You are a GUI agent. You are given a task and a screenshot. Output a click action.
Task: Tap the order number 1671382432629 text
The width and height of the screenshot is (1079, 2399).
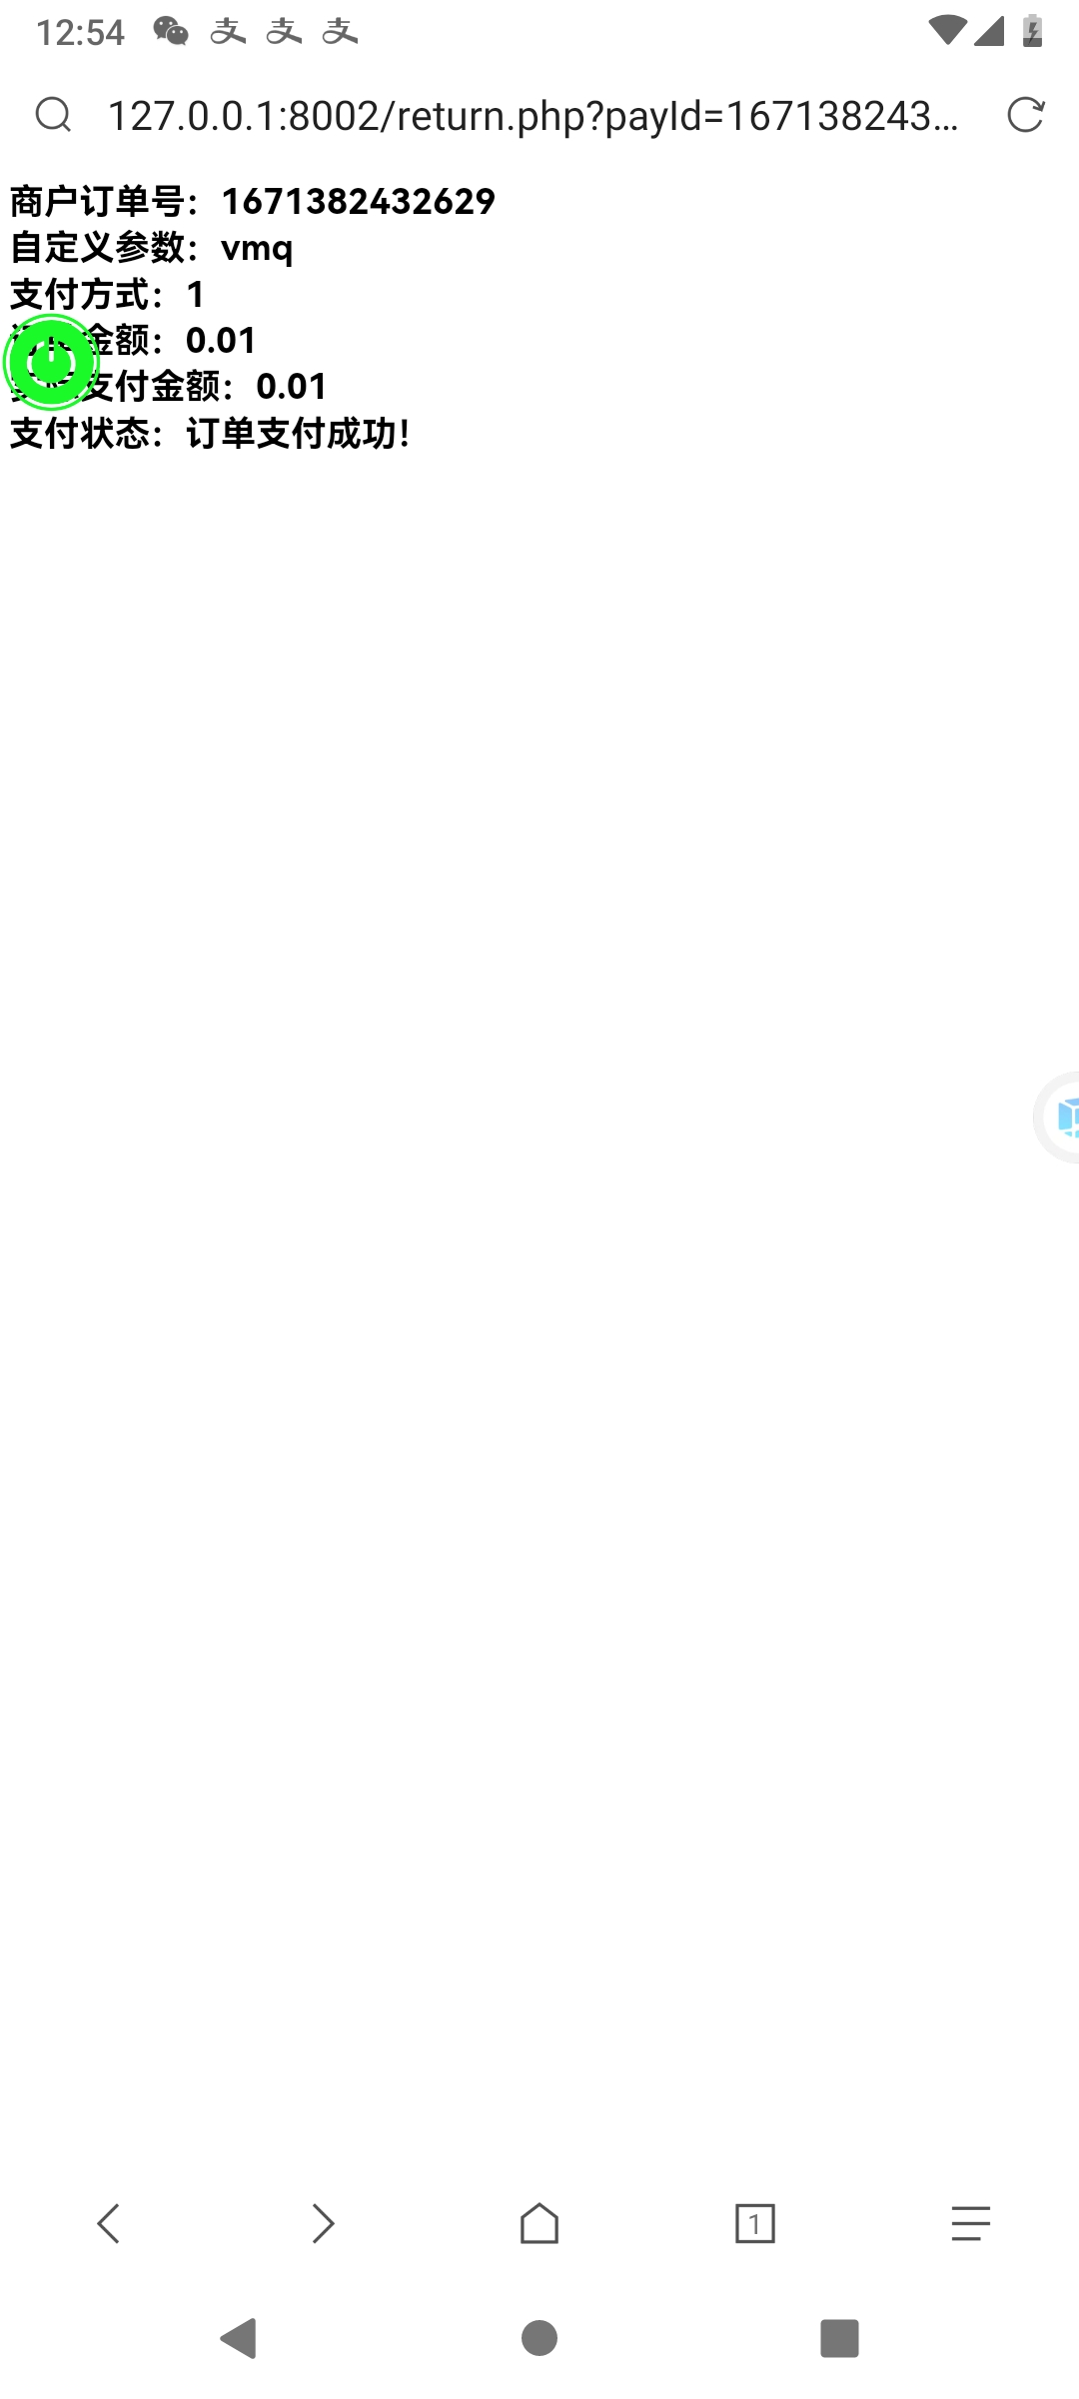point(358,202)
